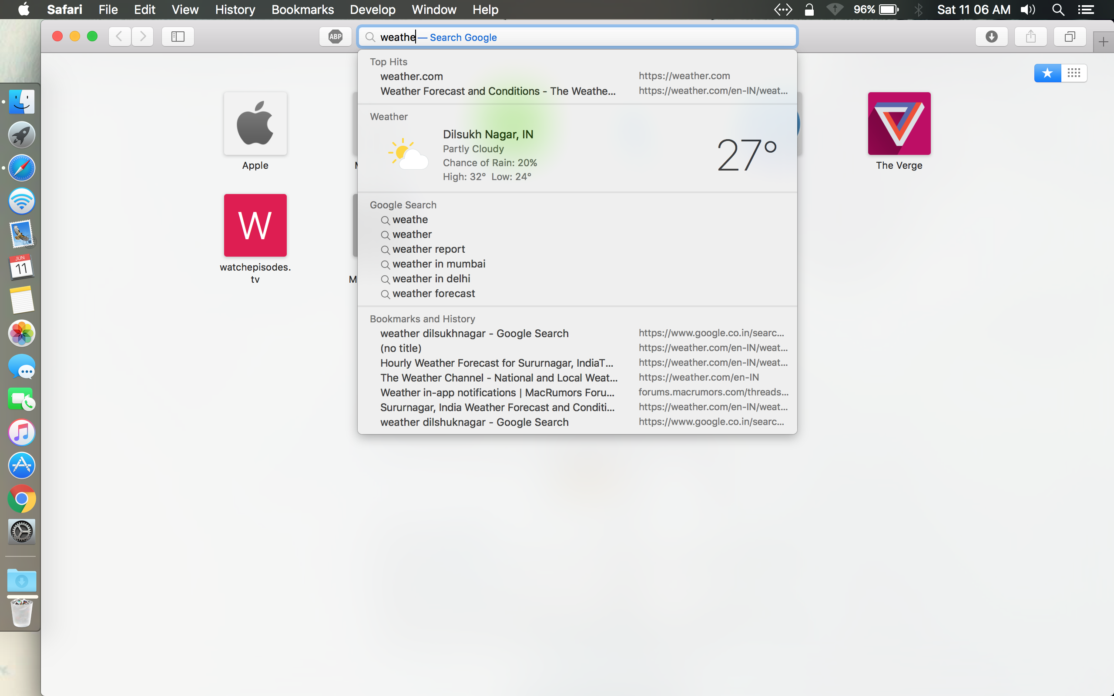Open the Window menu
This screenshot has width=1114, height=696.
pyautogui.click(x=433, y=9)
